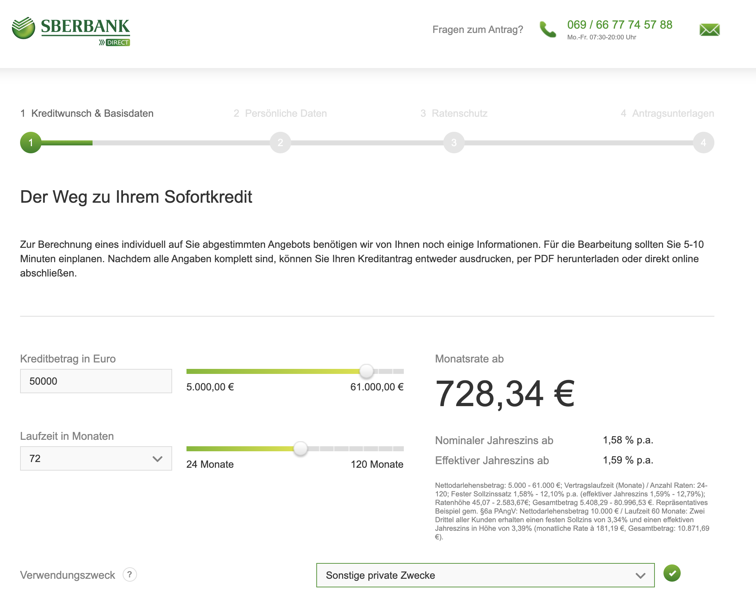Click the phone number 069 / 66 77 74 57 88
The height and width of the screenshot is (611, 756).
(620, 25)
